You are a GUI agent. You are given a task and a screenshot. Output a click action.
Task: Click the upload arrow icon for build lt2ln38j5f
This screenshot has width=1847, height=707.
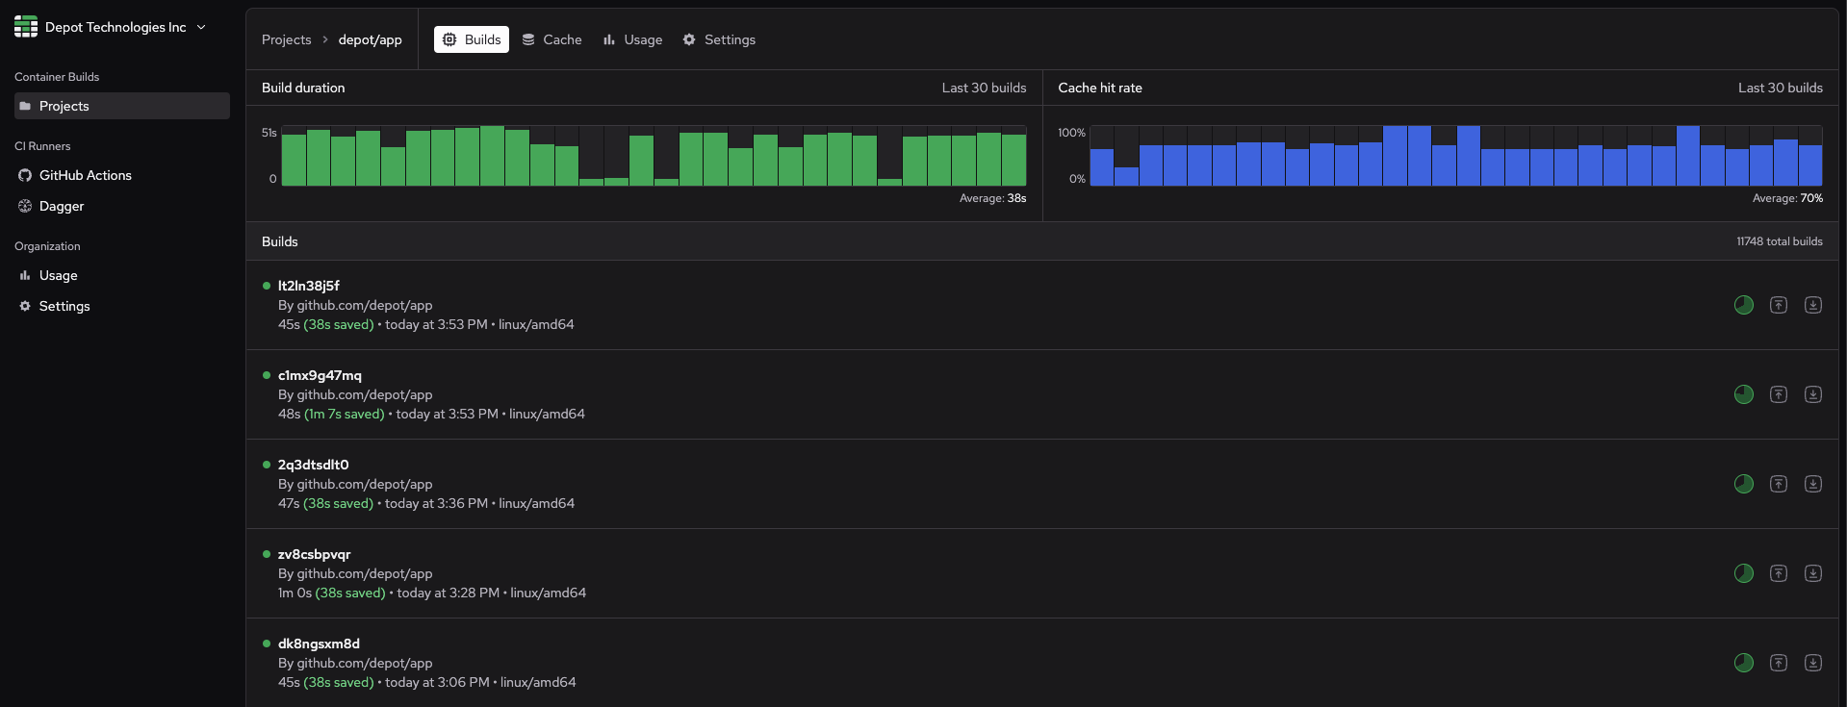[x=1778, y=305]
